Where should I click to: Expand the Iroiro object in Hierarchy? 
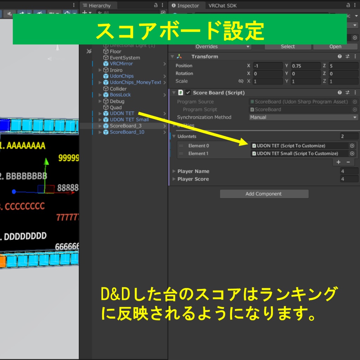[x=100, y=70]
